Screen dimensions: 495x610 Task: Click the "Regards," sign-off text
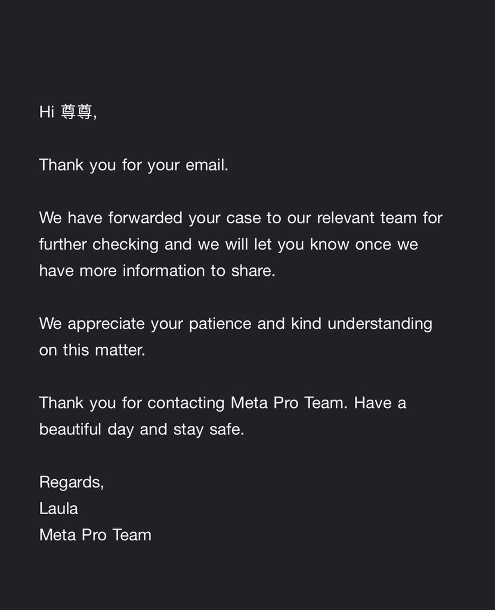[72, 483]
